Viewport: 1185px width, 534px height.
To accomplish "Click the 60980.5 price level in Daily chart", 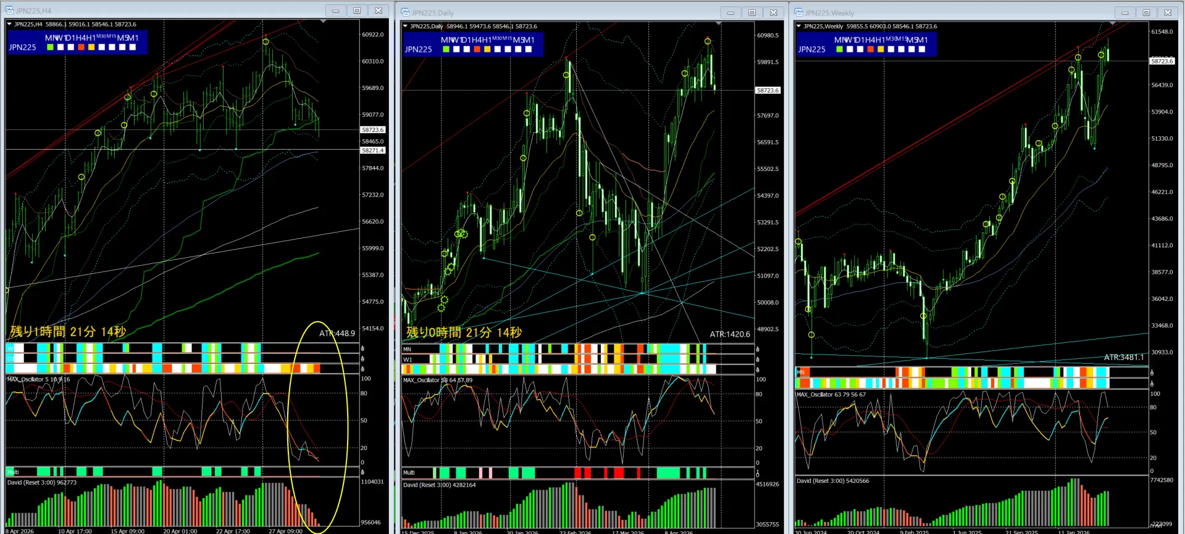I will coord(768,35).
